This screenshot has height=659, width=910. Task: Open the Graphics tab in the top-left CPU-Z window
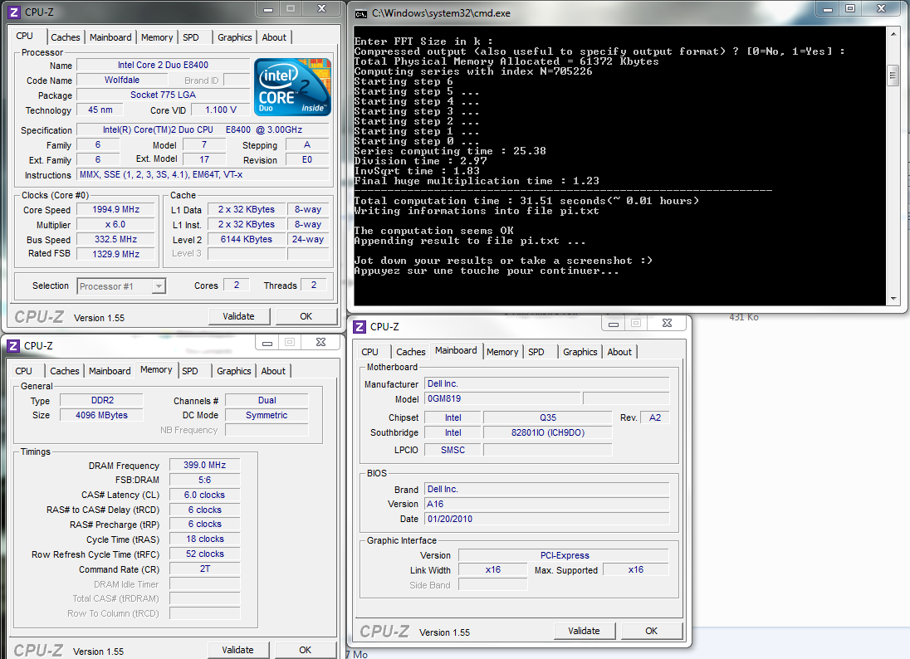point(234,37)
